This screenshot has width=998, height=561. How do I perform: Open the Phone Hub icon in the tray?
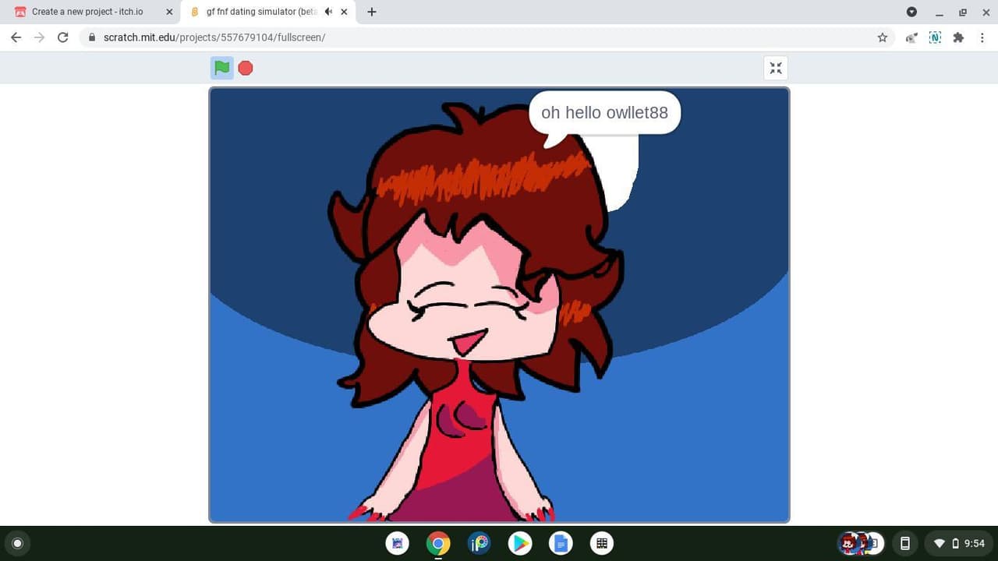905,543
